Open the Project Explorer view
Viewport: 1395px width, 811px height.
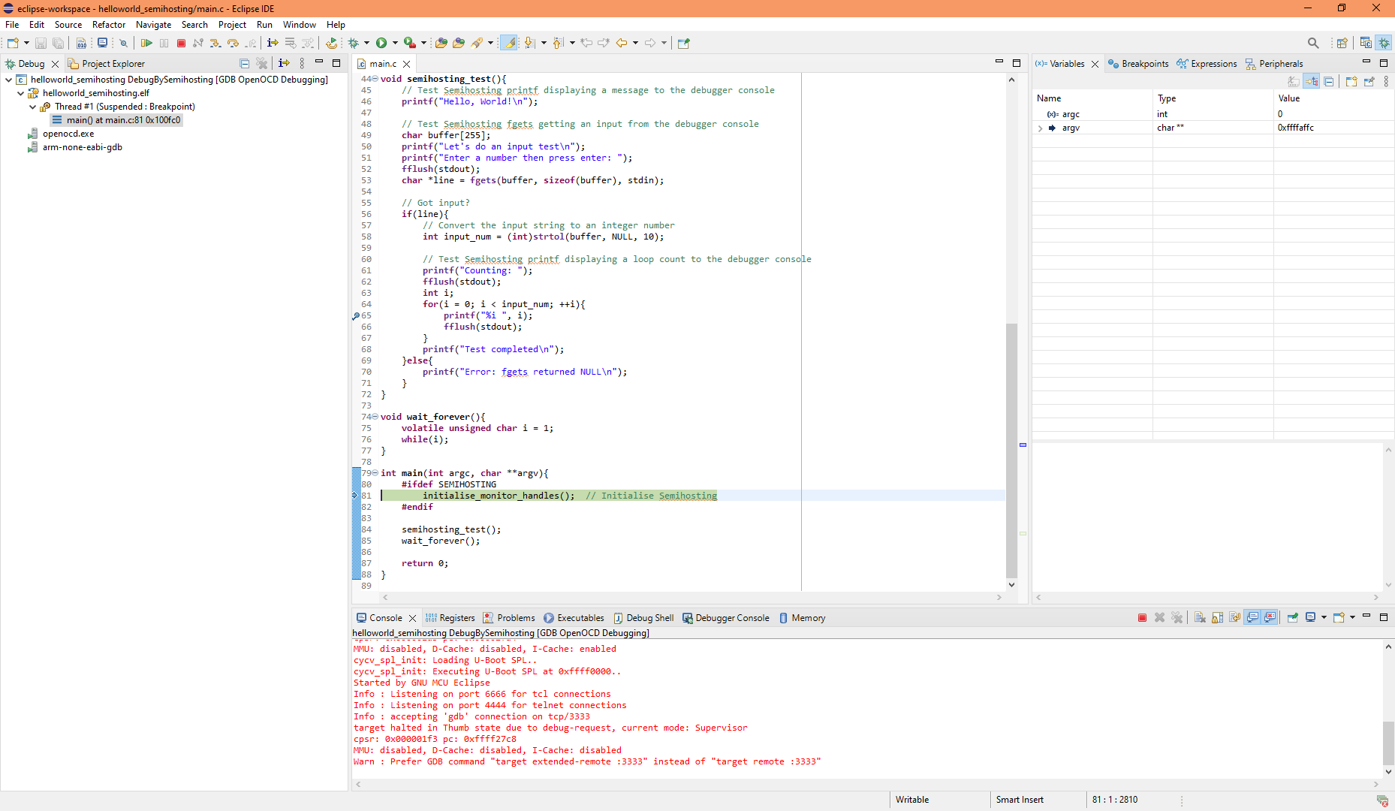click(x=113, y=63)
